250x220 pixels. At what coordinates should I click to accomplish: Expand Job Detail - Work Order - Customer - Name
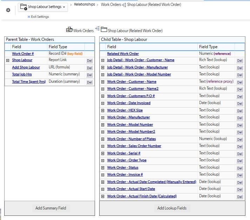point(103,60)
